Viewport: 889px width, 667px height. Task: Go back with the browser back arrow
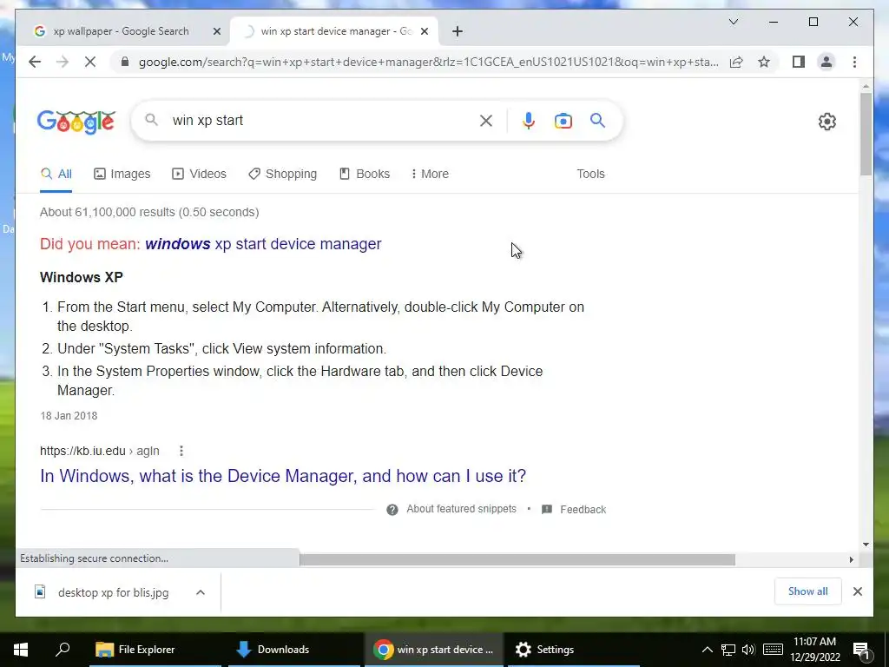pyautogui.click(x=35, y=62)
